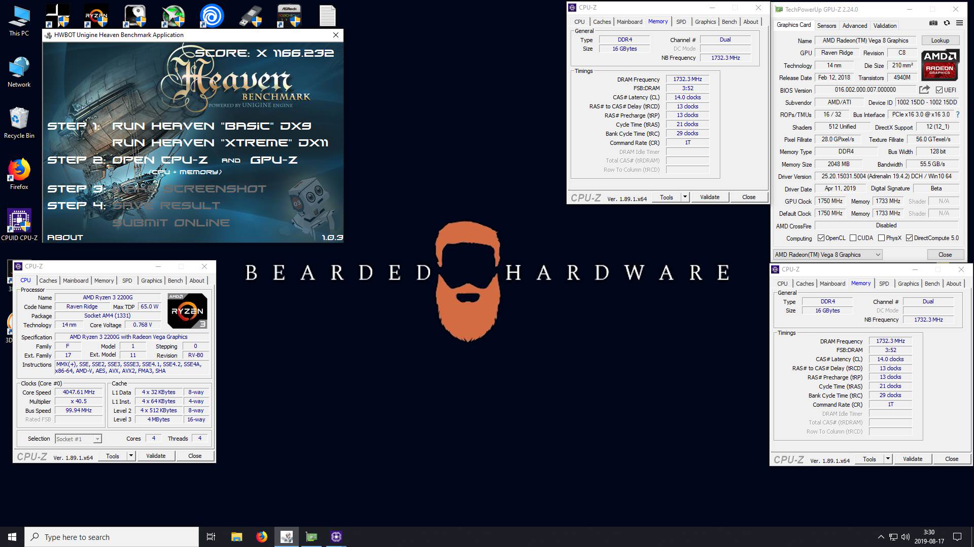Open Firefox from the taskbar

(262, 537)
